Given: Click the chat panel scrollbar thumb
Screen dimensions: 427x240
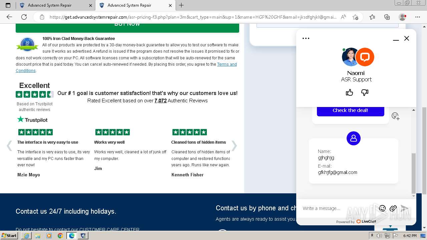Looking at the screenshot, I should point(414,173).
